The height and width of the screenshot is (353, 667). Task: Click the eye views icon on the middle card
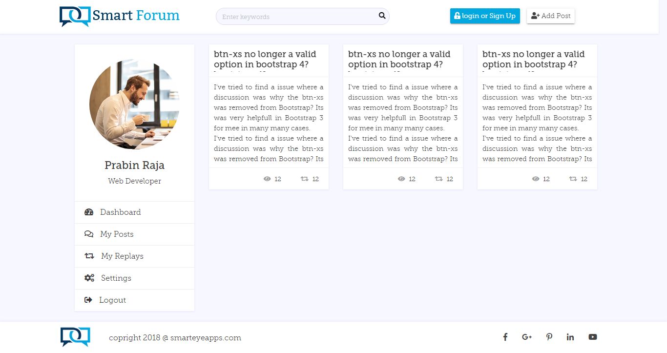(401, 179)
